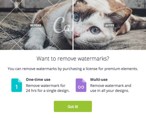This screenshot has height=118, width=146.
Task: Click the cat's pink nose in after image
Action: (x=77, y=35)
